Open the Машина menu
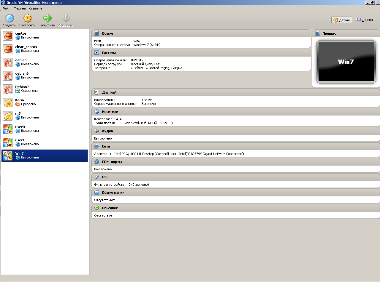 point(20,8)
